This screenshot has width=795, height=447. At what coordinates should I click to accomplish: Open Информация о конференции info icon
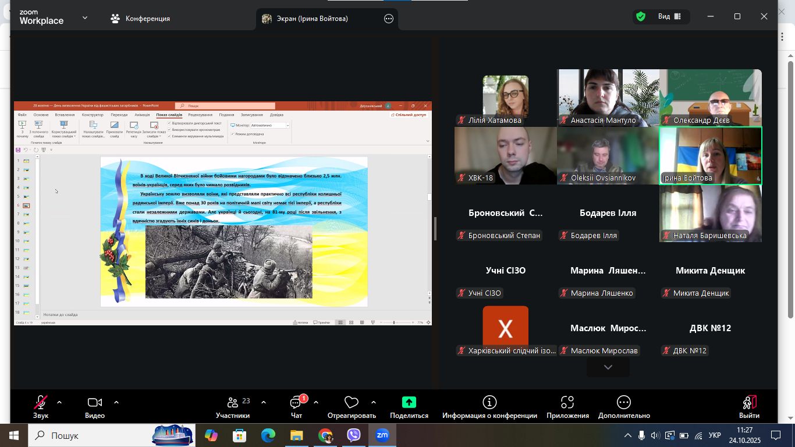point(489,403)
